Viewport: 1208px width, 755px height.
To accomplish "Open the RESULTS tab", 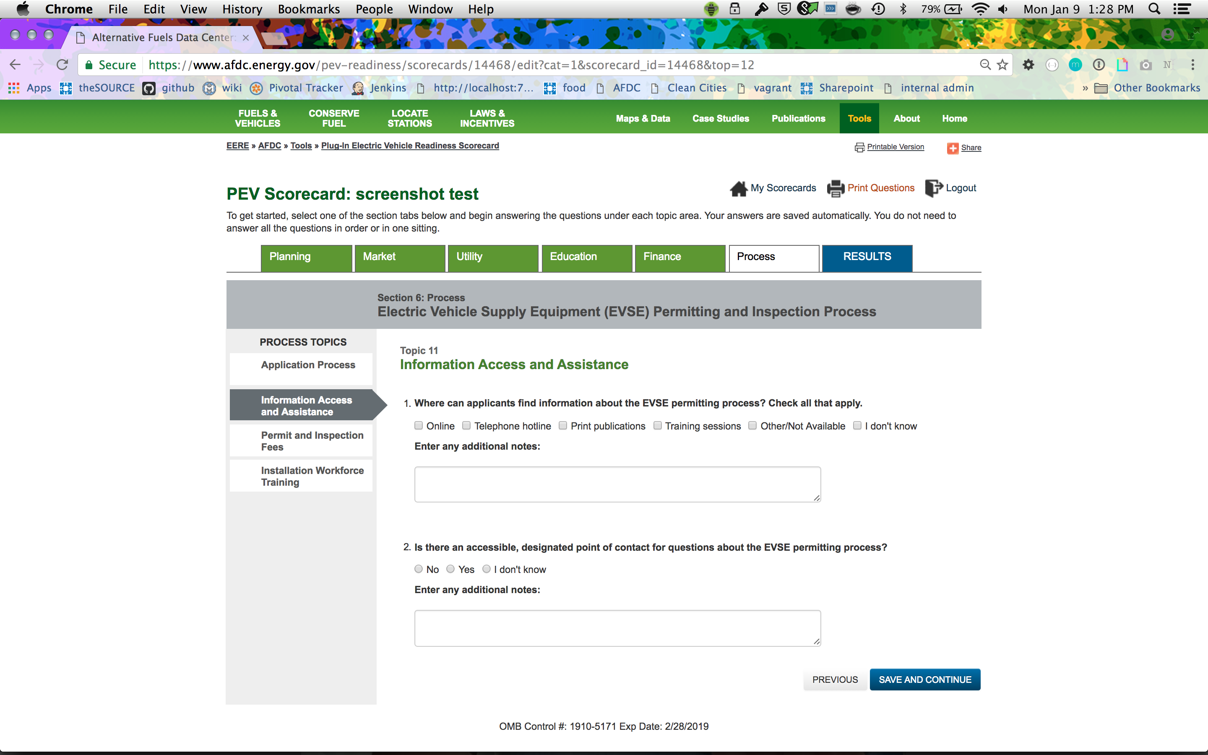I will click(867, 257).
